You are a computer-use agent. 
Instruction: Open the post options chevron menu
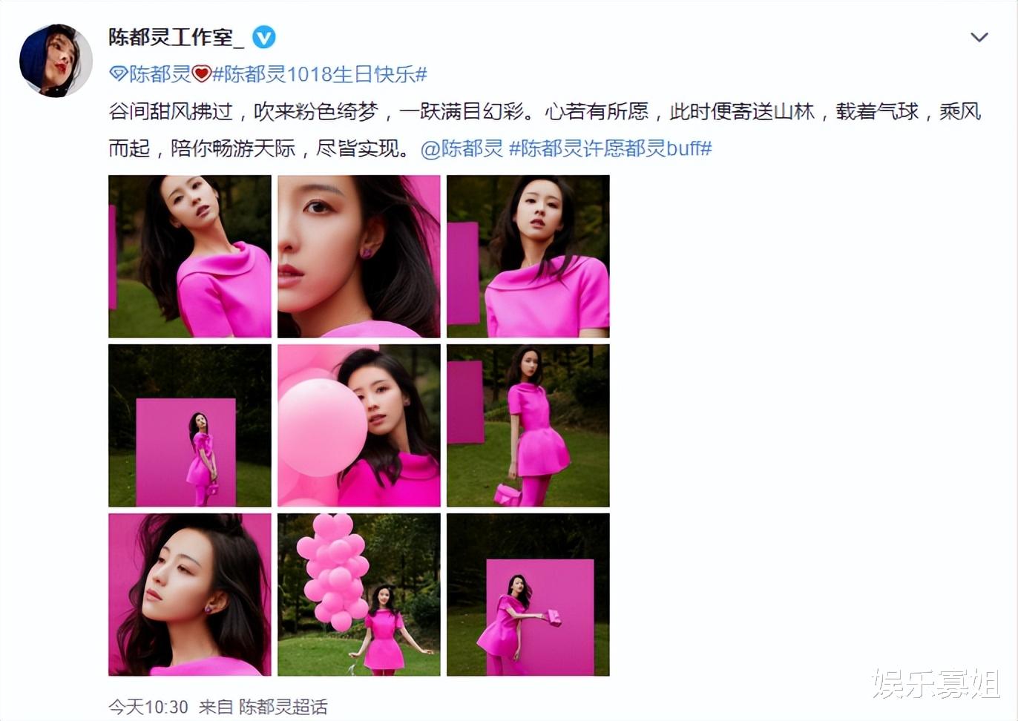[x=979, y=37]
